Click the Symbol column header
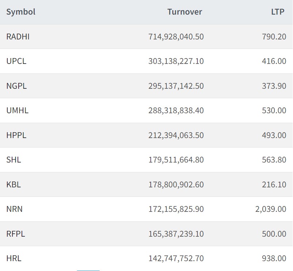293x271 pixels. pyautogui.click(x=21, y=12)
